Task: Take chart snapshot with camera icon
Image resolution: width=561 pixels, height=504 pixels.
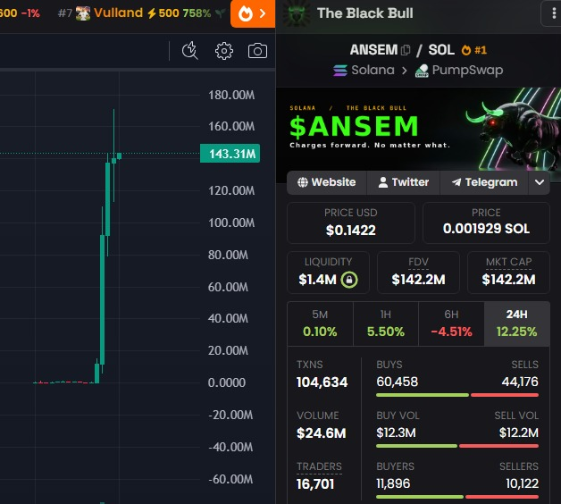Action: tap(257, 51)
